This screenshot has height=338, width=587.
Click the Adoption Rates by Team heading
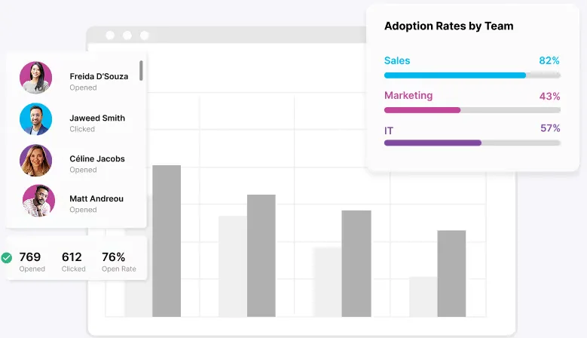449,26
